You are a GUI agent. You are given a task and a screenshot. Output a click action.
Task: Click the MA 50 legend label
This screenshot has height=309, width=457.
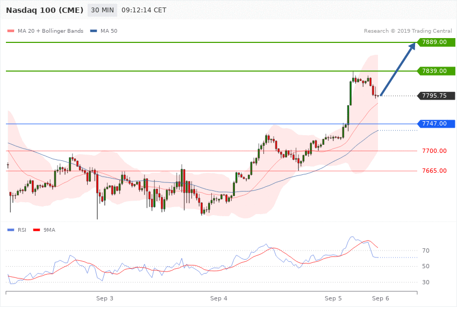[x=109, y=31]
